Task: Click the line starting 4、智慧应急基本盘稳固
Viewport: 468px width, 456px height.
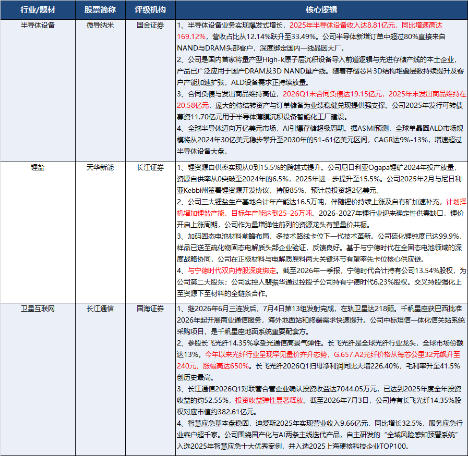Action: (x=320, y=423)
